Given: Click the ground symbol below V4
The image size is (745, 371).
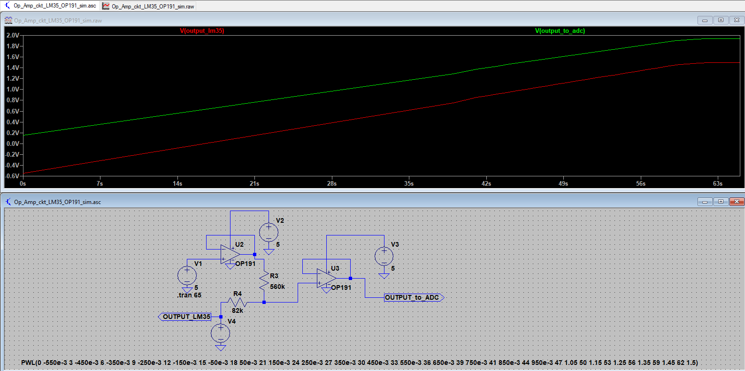Looking at the screenshot, I should (x=221, y=348).
